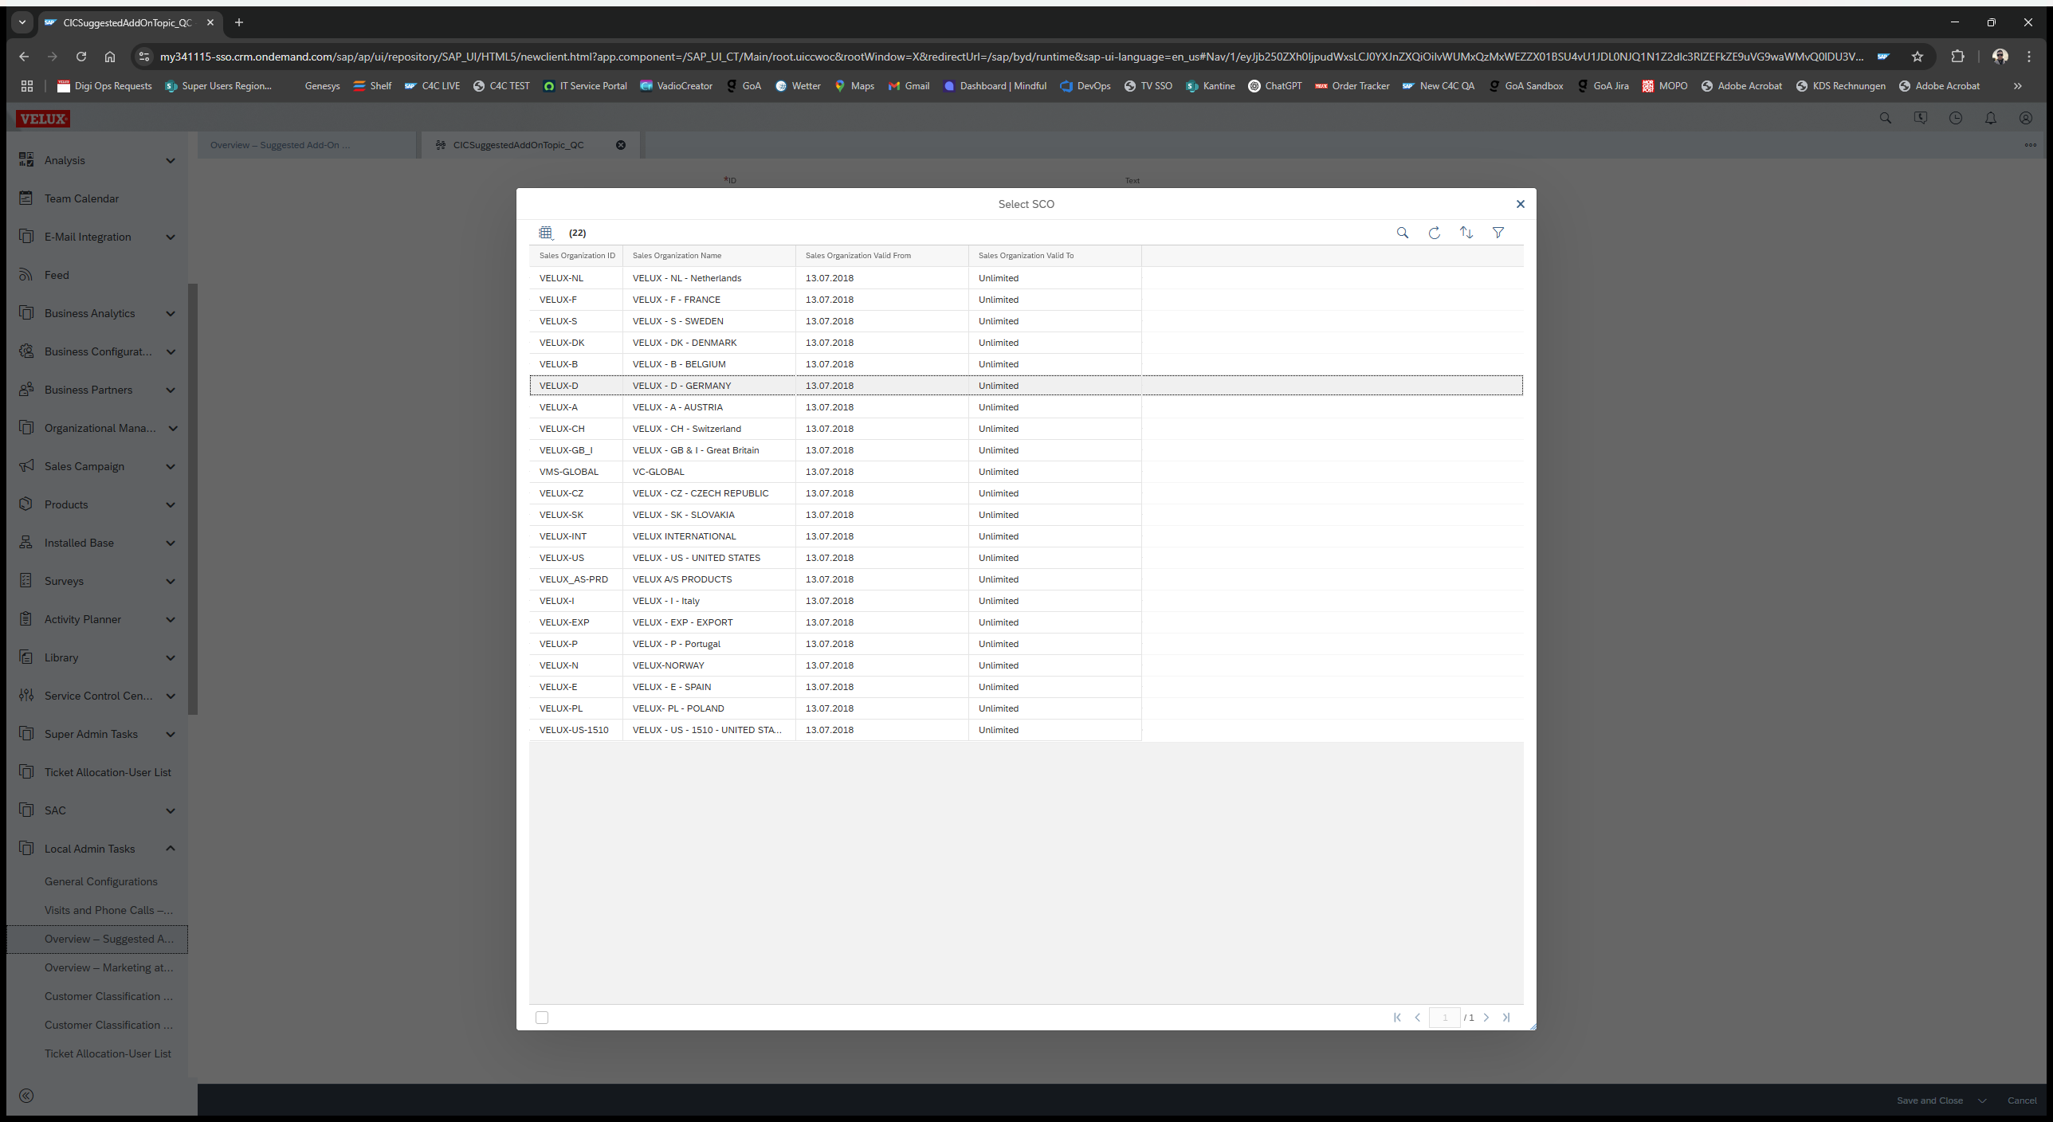Click the search icon in Select SCO dialog

(1402, 233)
